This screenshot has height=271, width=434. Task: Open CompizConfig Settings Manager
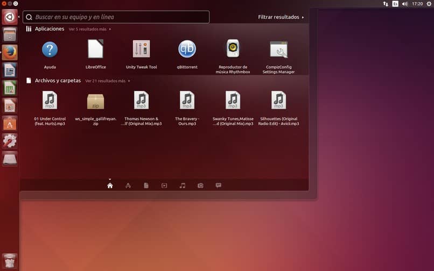point(279,49)
